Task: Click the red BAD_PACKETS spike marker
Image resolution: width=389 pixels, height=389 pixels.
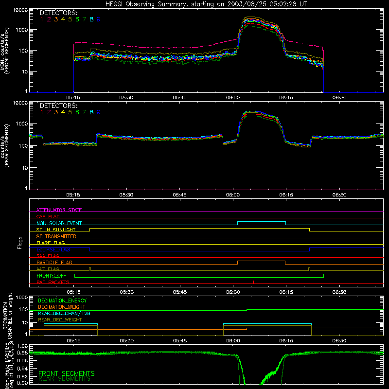Action: point(253,282)
